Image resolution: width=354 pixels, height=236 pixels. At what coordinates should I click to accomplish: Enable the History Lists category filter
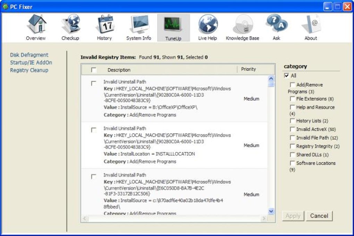(292, 121)
